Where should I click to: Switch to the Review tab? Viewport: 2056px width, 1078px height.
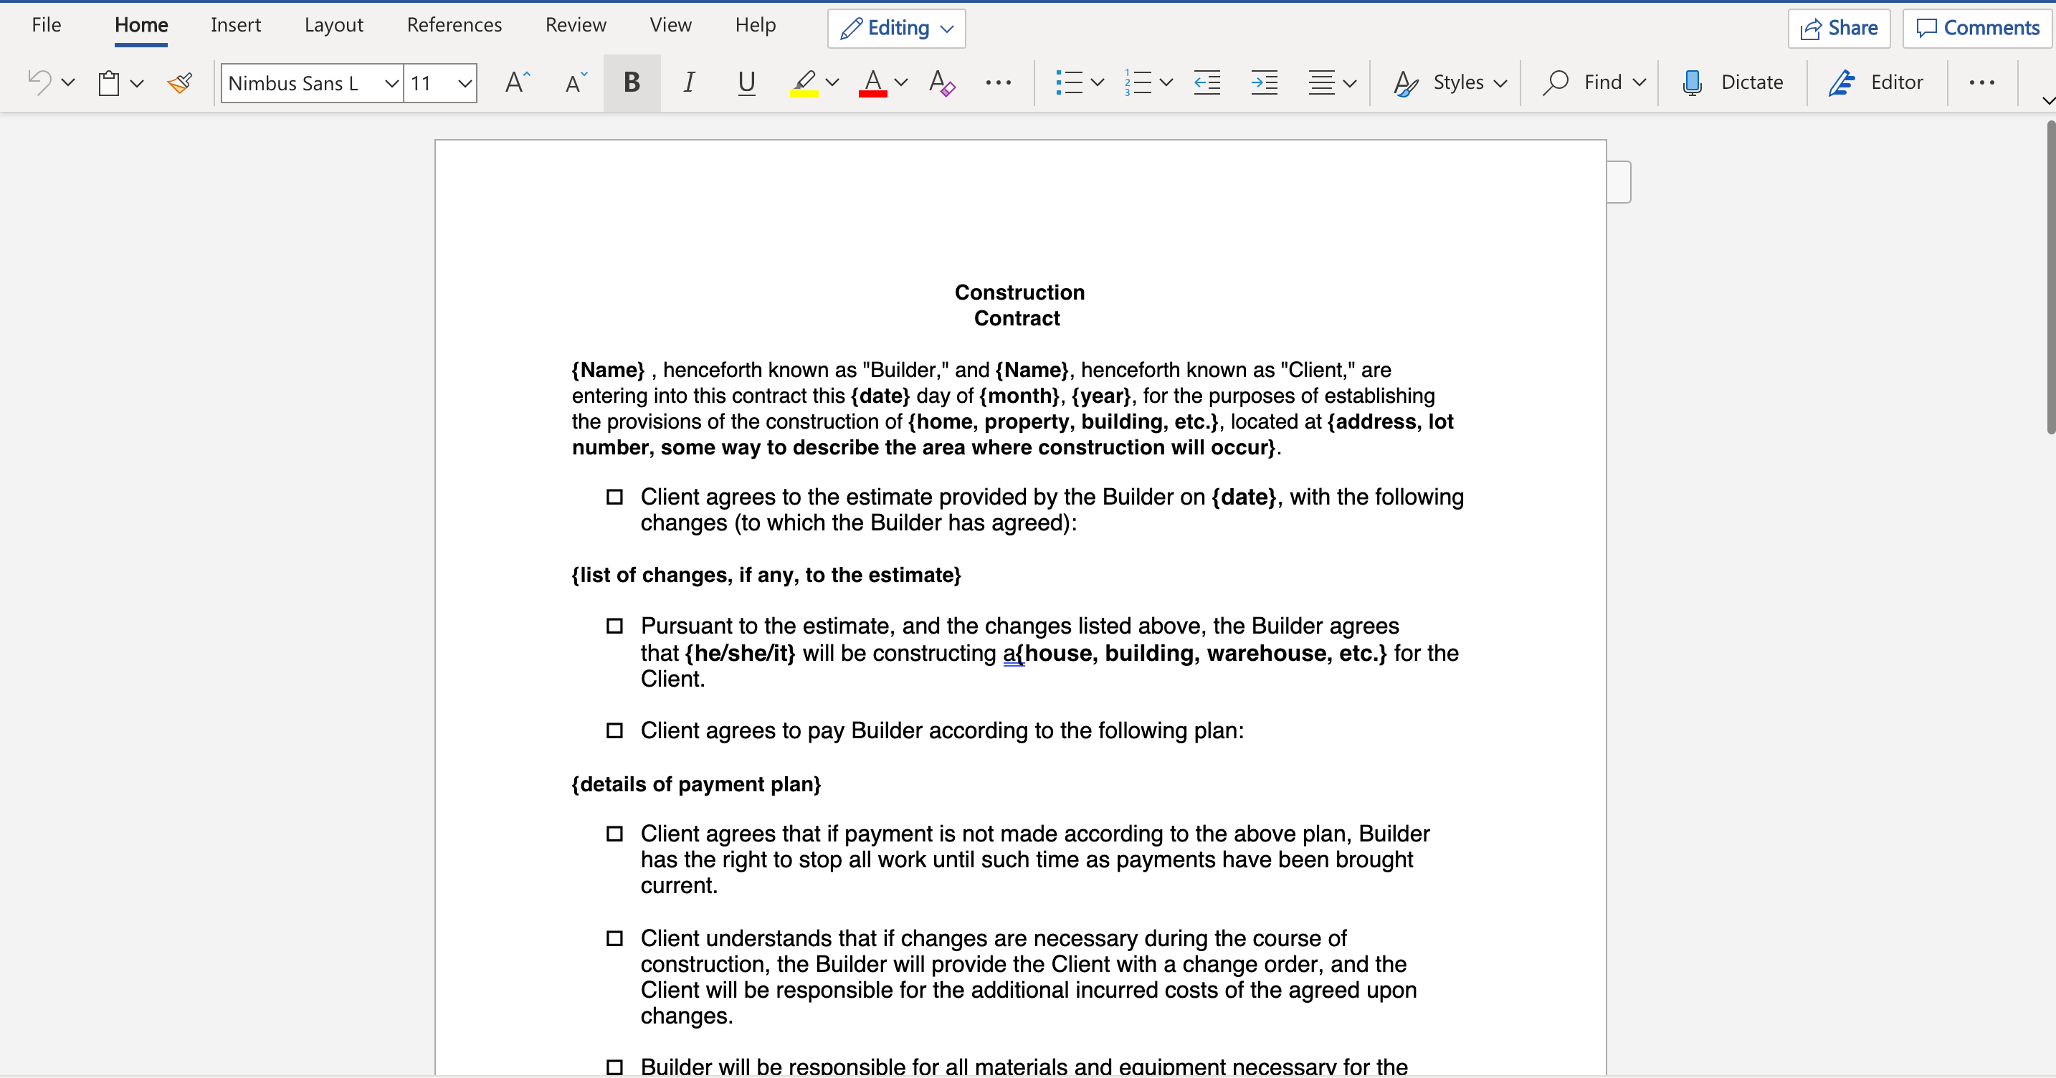click(576, 26)
